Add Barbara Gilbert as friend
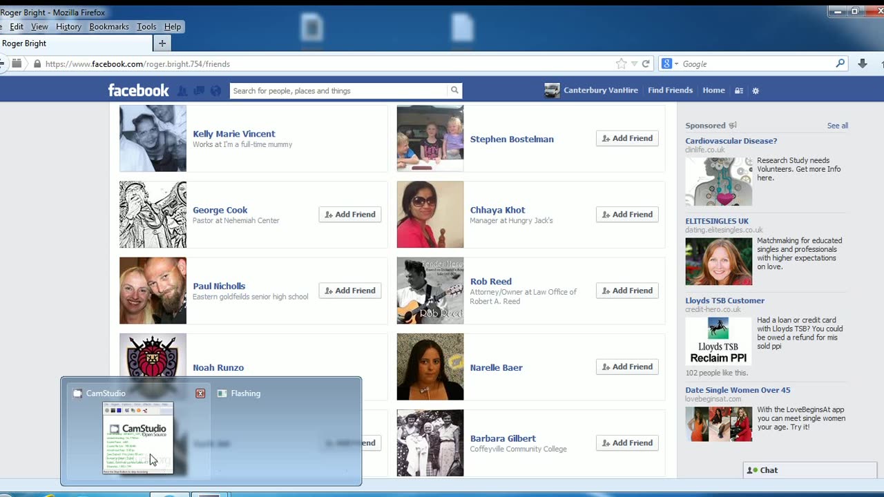Image resolution: width=884 pixels, height=497 pixels. coord(627,443)
